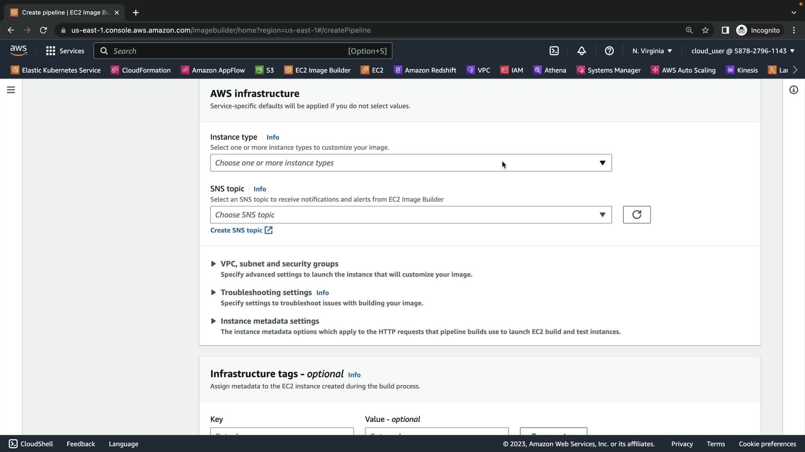Refresh the SNS topic list
This screenshot has height=452, width=805.
(636, 215)
